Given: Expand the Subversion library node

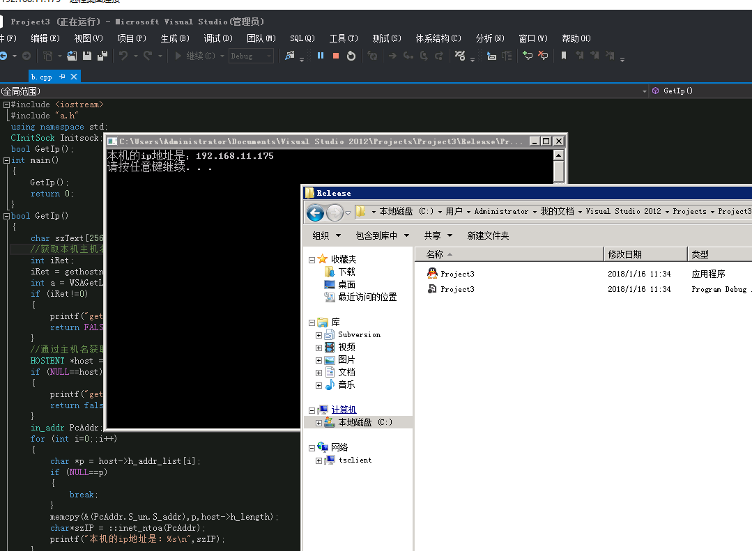Looking at the screenshot, I should [x=319, y=335].
